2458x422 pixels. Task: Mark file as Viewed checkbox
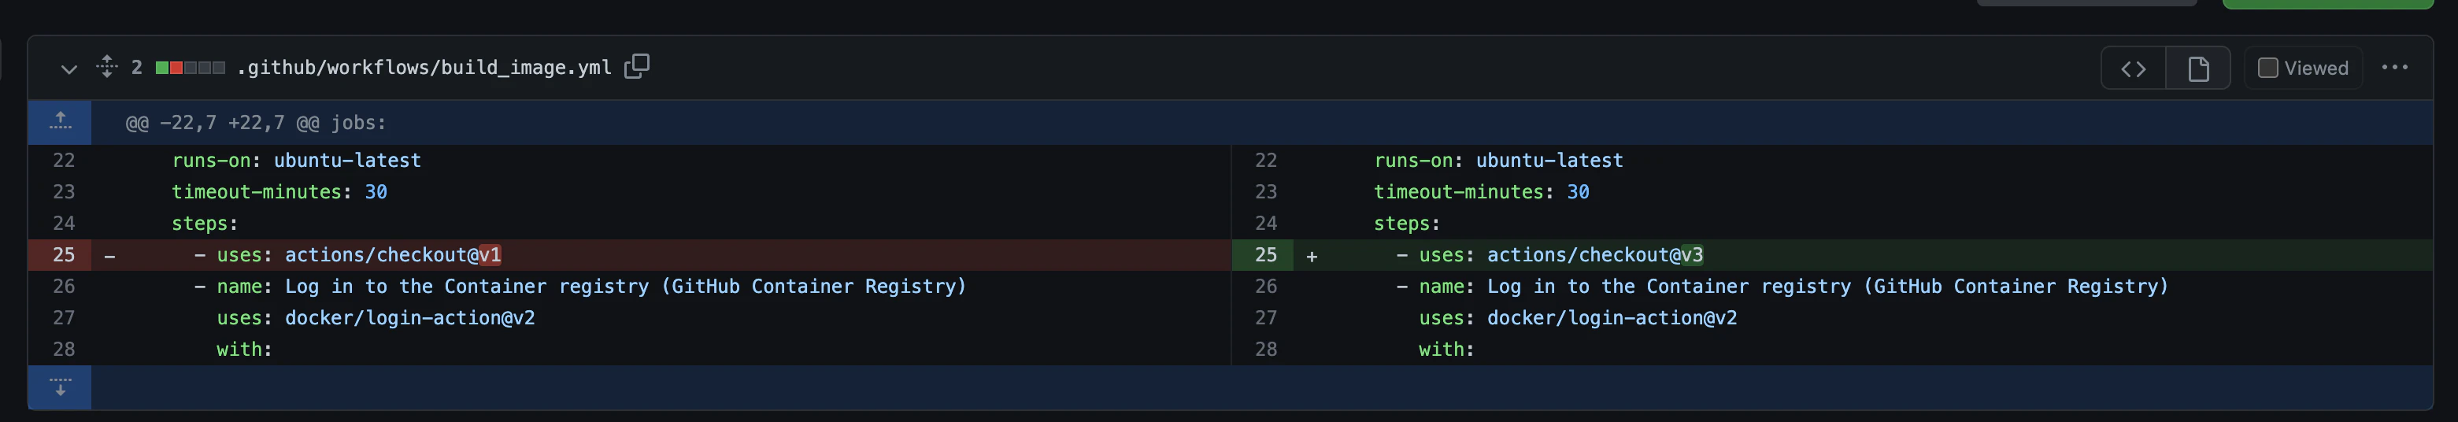point(2268,68)
